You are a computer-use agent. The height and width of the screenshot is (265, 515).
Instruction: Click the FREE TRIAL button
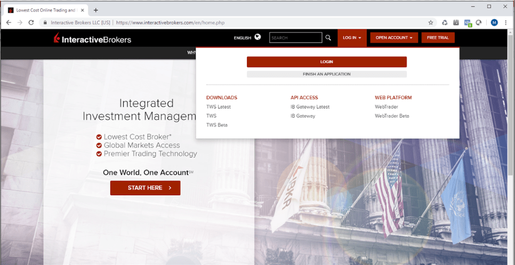click(438, 38)
